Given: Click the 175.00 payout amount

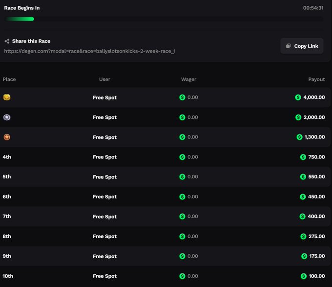Looking at the screenshot, I should click(x=317, y=256).
